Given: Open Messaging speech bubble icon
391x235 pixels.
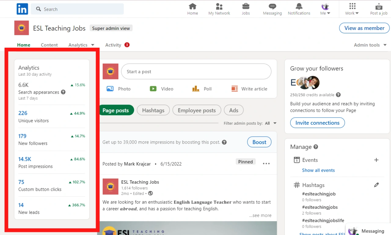Looking at the screenshot, I should click(x=272, y=6).
